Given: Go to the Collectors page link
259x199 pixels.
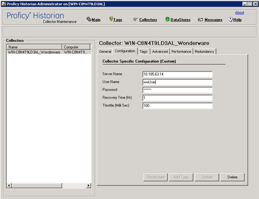Looking at the screenshot, I should (x=148, y=20).
